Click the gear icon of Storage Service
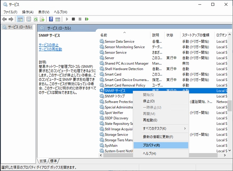 point(102,134)
